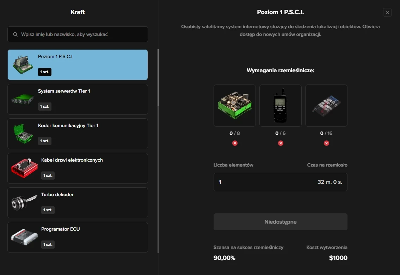Viewport: 400px width, 275px height.
Task: Select the Poziom 1 P.S.C.I. recipe
Action: click(x=78, y=65)
